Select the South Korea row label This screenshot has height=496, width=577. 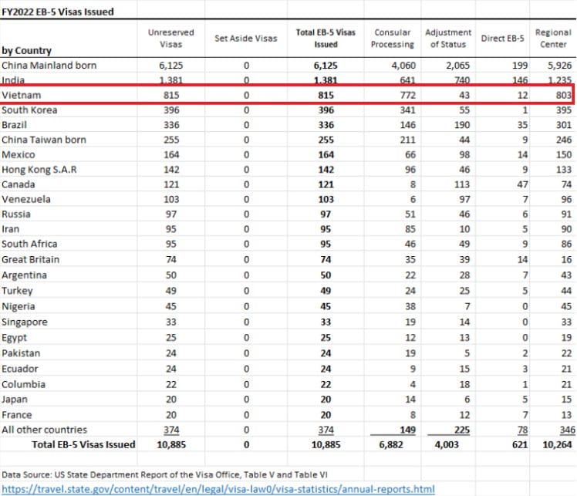(29, 110)
